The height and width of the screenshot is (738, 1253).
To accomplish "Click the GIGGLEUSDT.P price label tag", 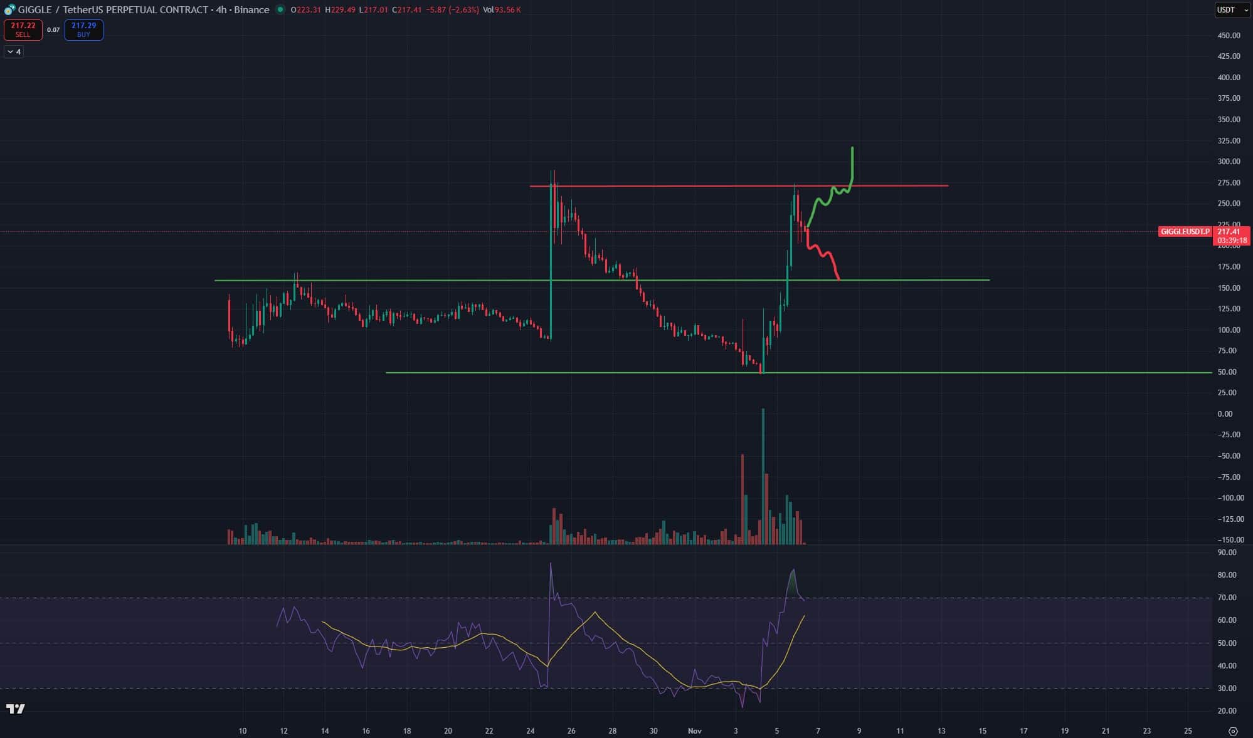I will (1185, 232).
